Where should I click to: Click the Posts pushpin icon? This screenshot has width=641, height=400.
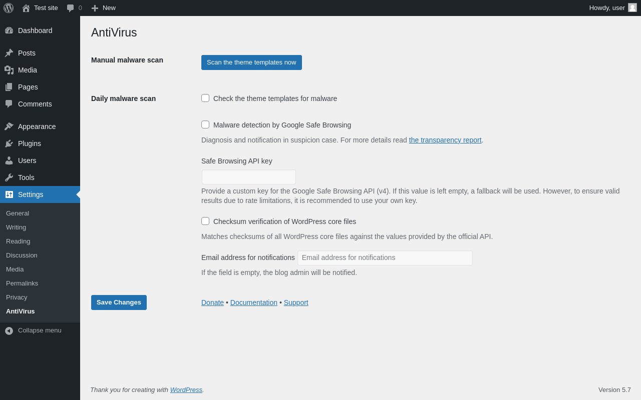coord(9,53)
